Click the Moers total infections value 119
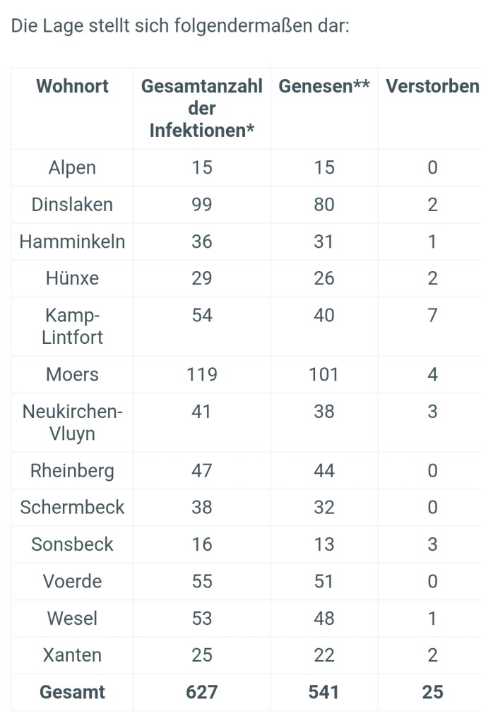This screenshot has width=481, height=723. point(202,374)
